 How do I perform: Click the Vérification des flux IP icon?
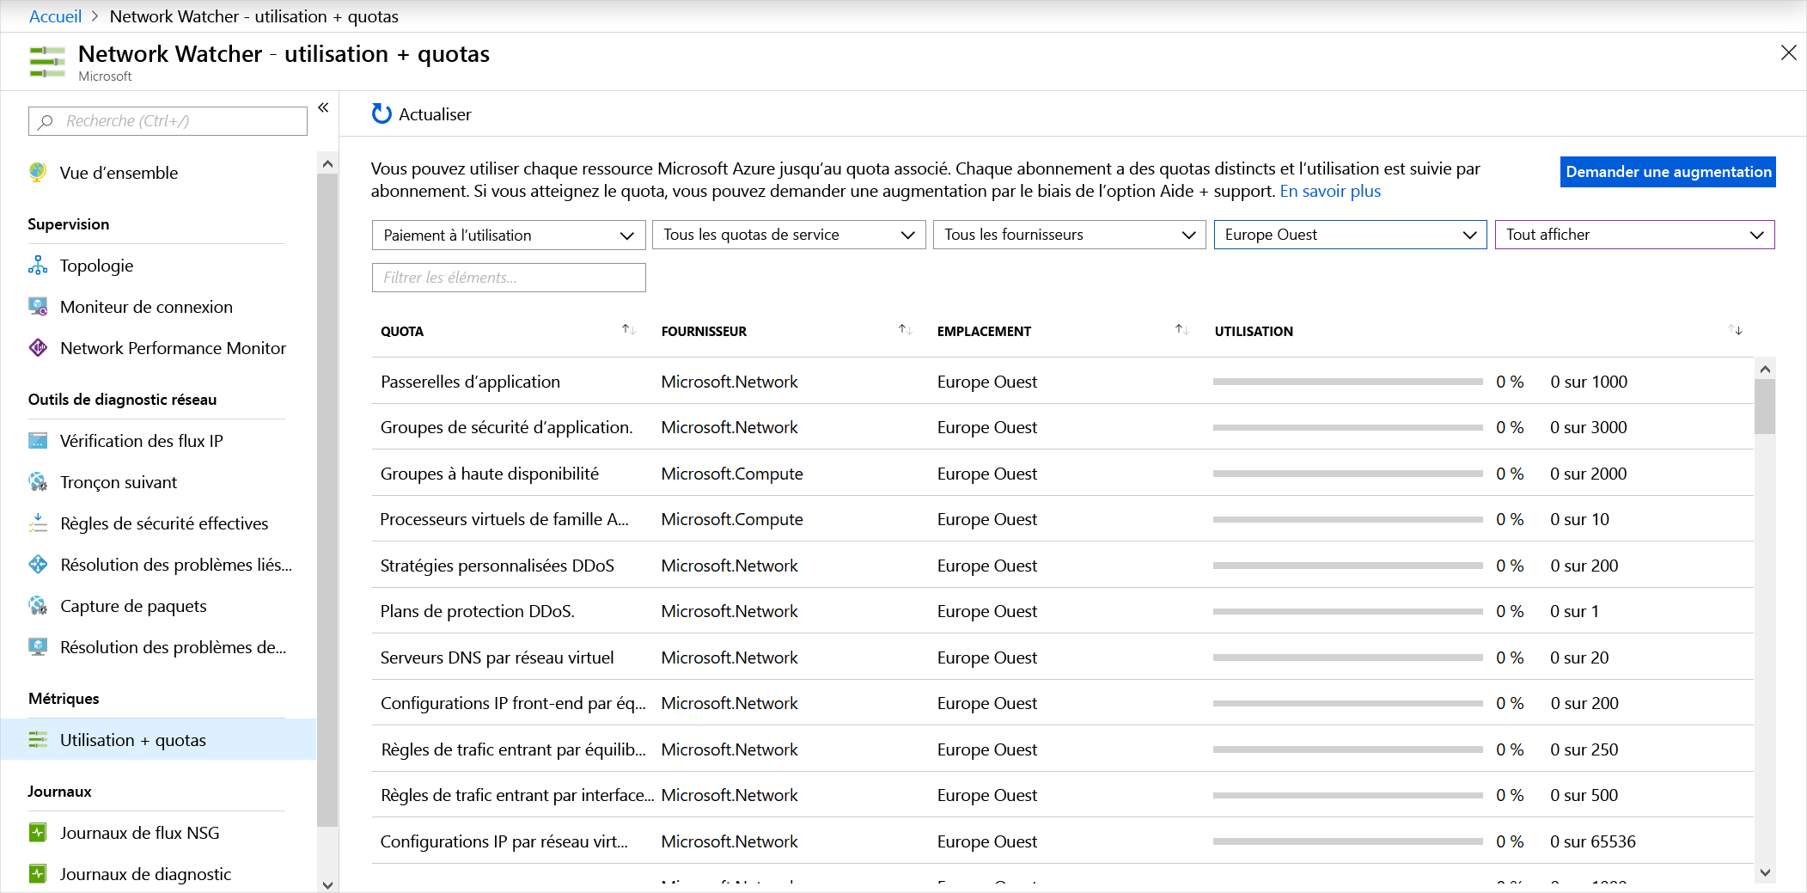(x=38, y=440)
